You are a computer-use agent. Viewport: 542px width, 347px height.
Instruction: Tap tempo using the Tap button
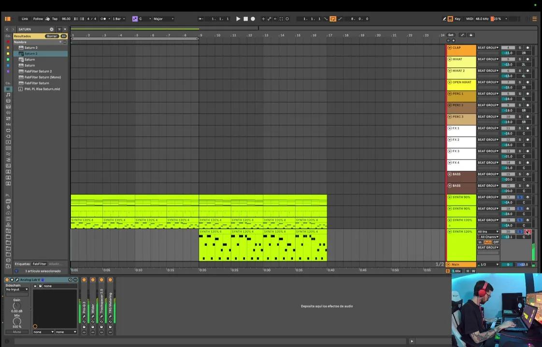tap(55, 19)
